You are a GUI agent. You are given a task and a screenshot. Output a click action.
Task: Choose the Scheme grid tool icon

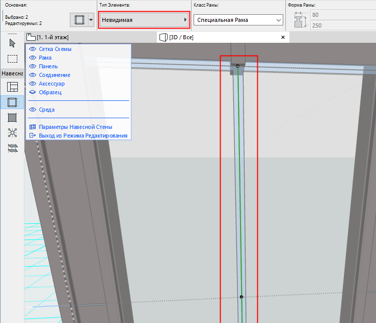coord(12,87)
